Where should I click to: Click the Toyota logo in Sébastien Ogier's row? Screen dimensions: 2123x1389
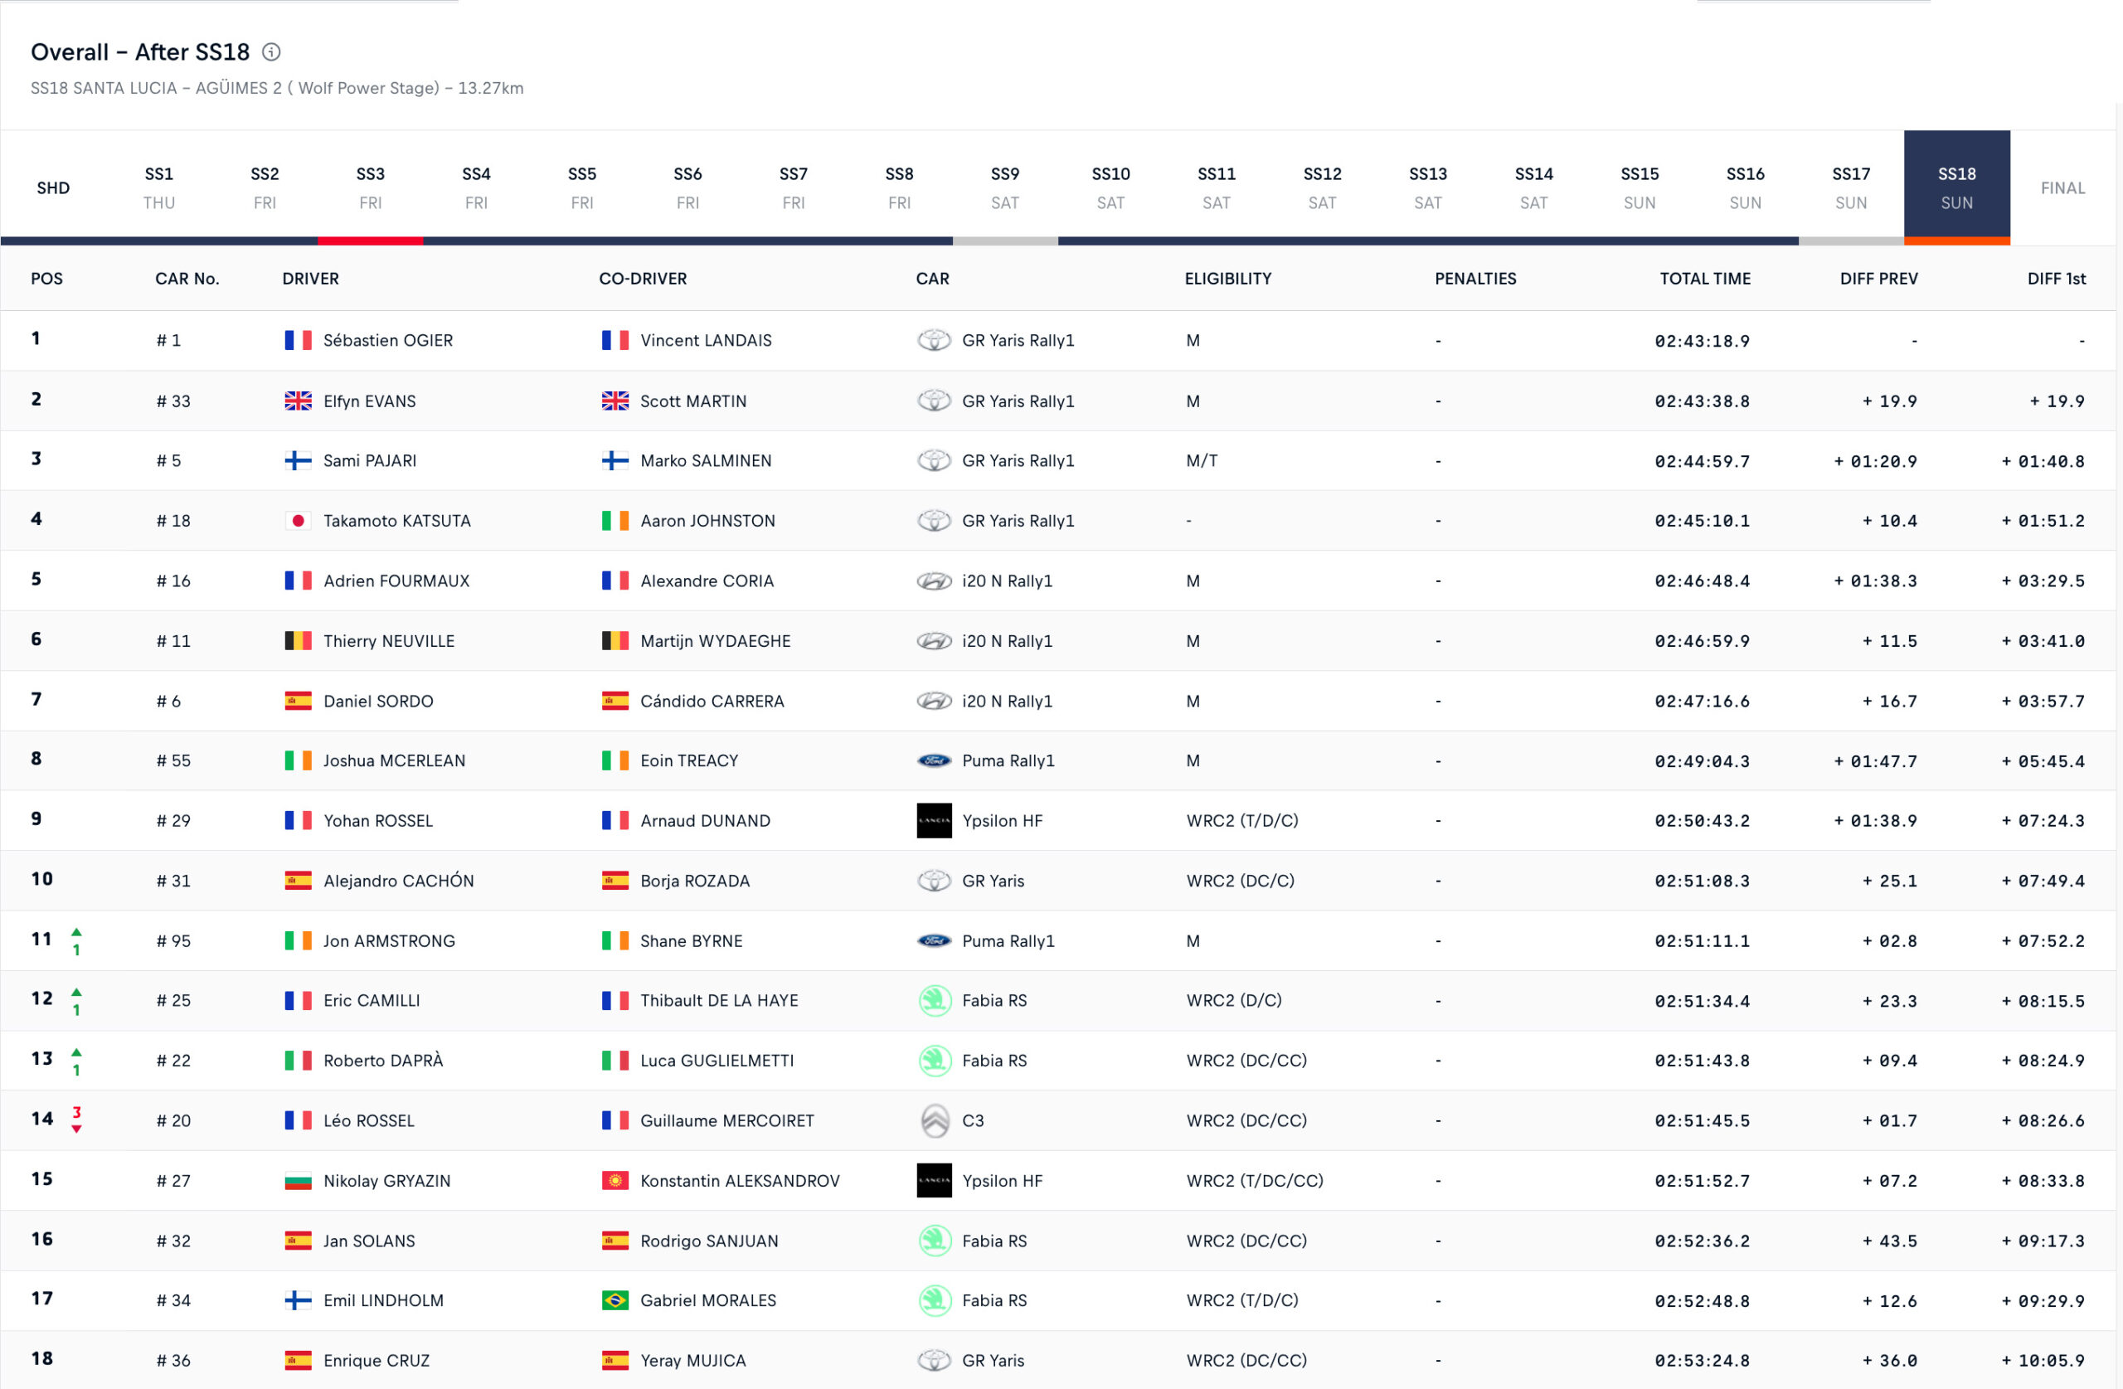click(x=934, y=340)
